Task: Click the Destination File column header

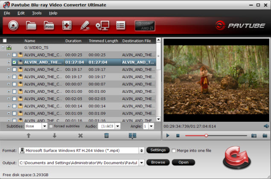Action: coord(139,41)
